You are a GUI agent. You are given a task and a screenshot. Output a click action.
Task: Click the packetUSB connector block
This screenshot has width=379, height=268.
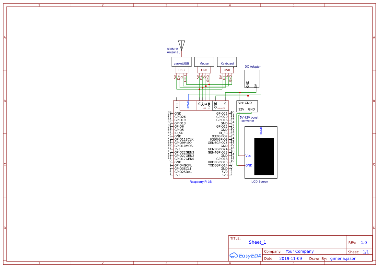(181, 62)
